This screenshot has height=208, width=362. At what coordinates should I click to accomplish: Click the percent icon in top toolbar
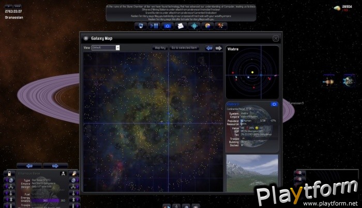pos(221,26)
